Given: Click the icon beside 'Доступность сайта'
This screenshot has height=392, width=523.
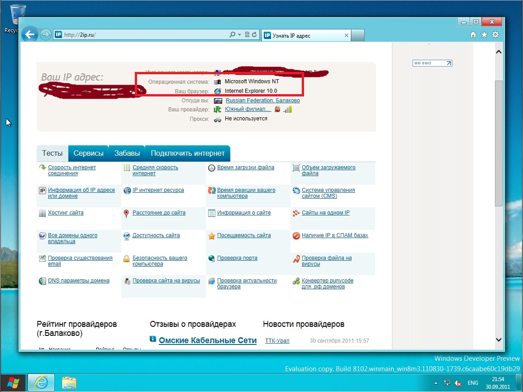Looking at the screenshot, I should 126,236.
